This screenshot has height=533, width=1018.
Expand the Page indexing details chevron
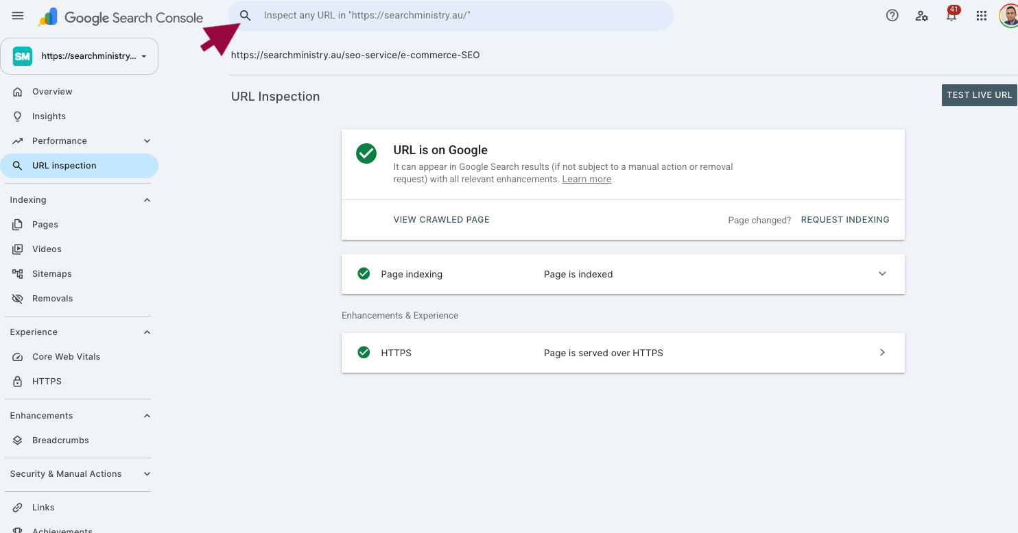pos(882,274)
